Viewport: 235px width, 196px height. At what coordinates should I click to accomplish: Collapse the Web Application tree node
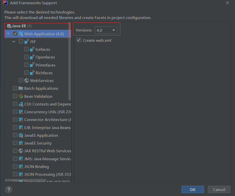click(x=9, y=34)
